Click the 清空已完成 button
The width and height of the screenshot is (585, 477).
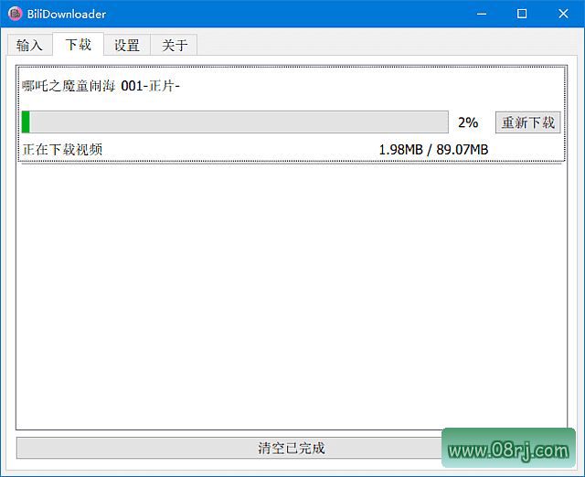tap(292, 448)
